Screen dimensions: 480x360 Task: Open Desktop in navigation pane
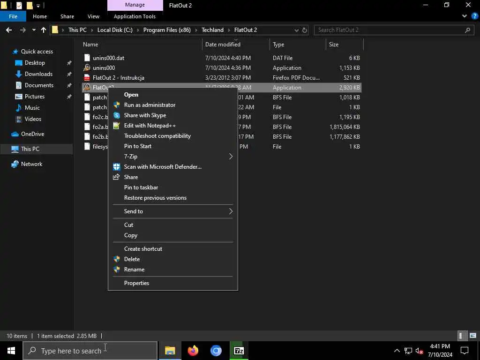[x=35, y=63]
